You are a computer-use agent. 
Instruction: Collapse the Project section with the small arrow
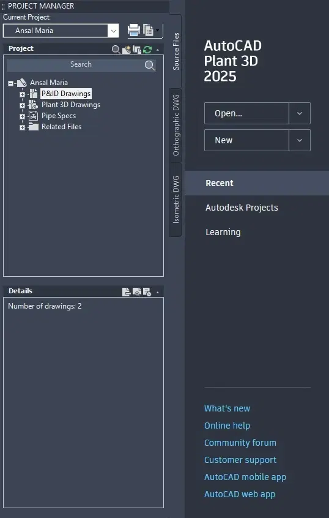pyautogui.click(x=157, y=50)
